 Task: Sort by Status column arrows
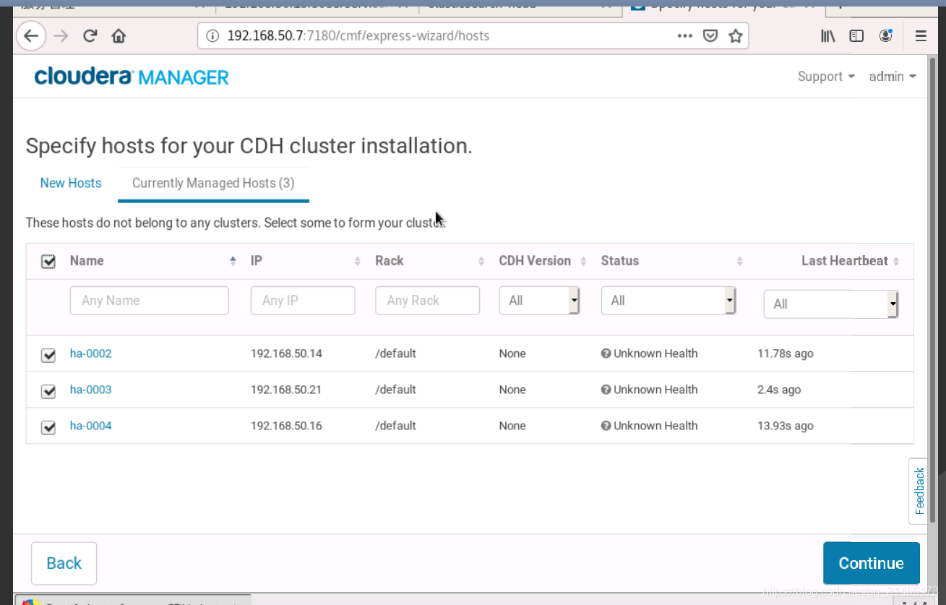(739, 261)
